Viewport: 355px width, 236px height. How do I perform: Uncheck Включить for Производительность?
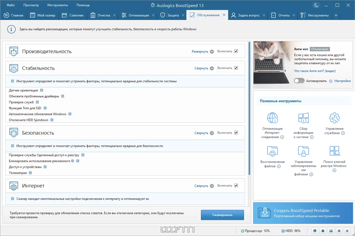click(x=236, y=51)
